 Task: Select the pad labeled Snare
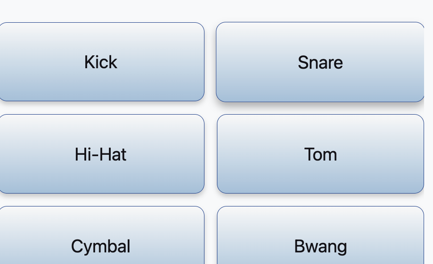(320, 62)
